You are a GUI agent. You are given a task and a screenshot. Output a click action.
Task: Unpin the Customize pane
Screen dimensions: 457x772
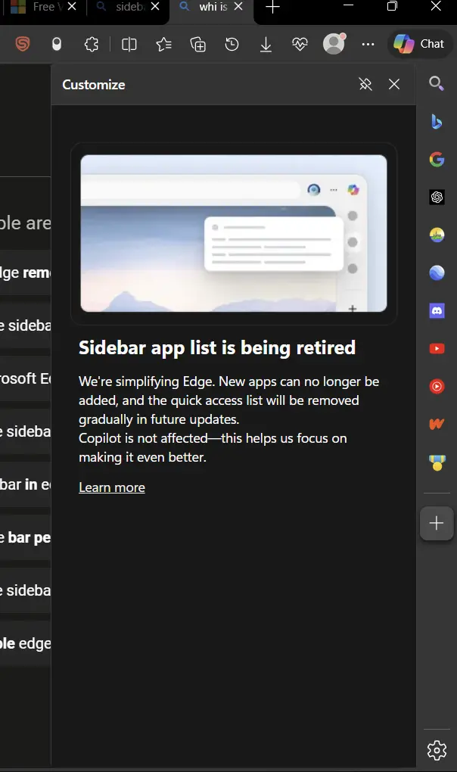pos(365,84)
